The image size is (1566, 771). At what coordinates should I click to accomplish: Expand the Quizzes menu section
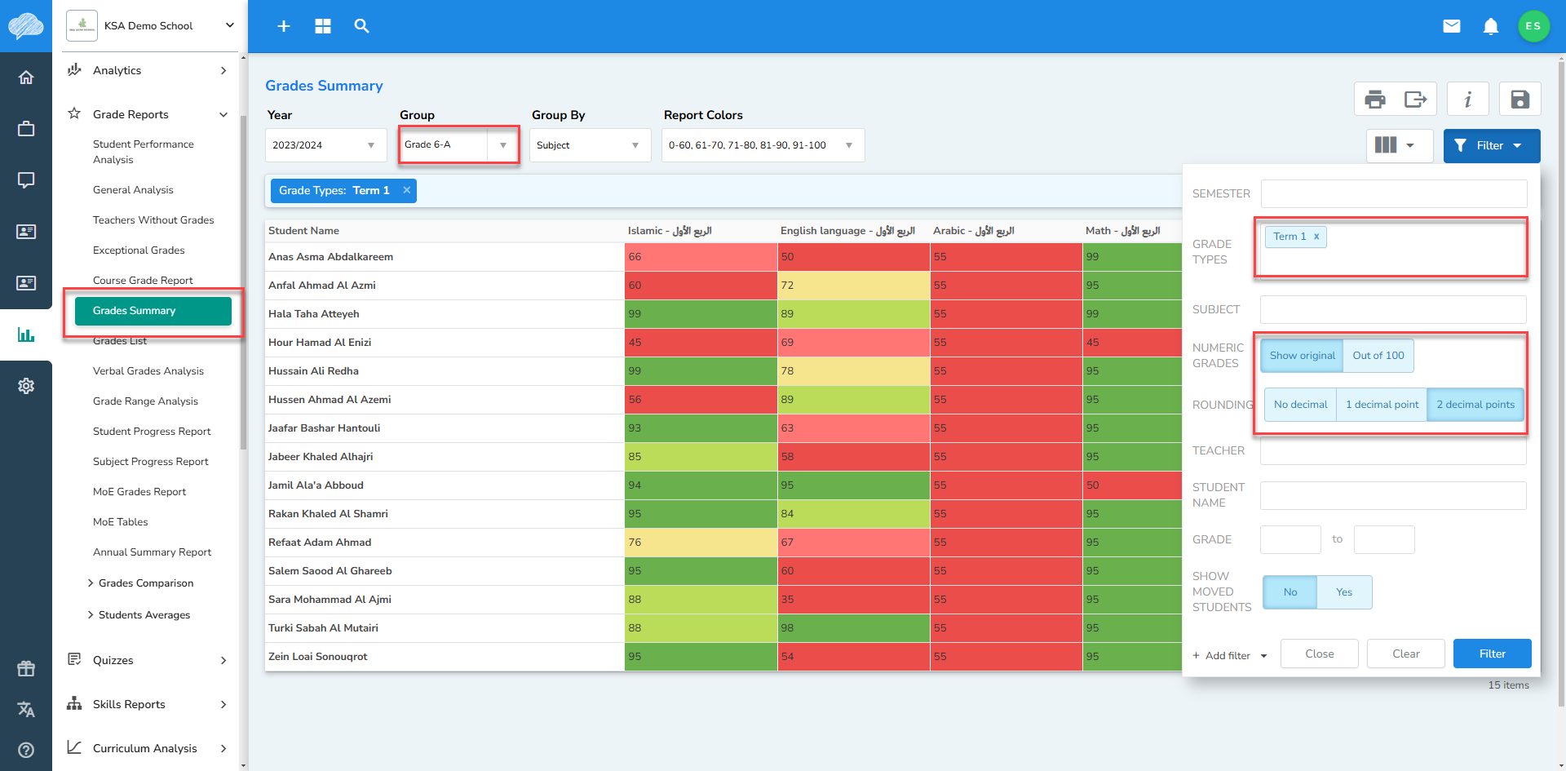click(149, 660)
